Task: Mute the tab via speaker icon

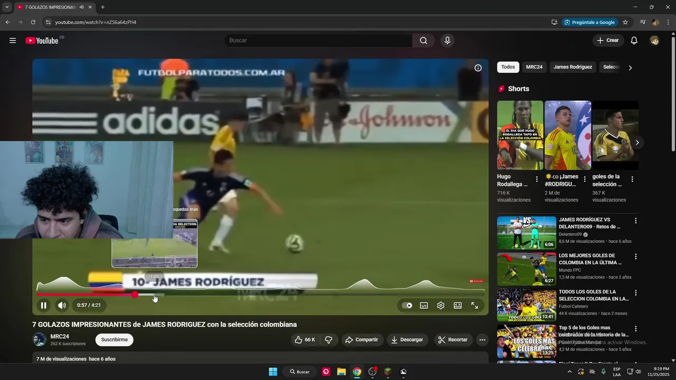Action: (82, 7)
